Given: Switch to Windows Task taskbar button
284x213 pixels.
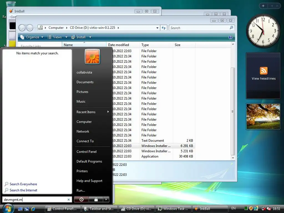Looking at the screenshot, I should click(x=173, y=209).
